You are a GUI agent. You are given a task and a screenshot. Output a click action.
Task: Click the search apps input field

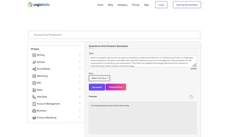[x=114, y=35]
